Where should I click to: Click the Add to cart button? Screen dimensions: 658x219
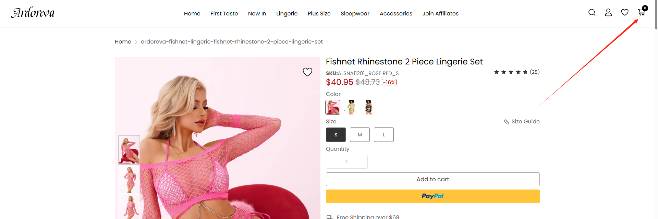tap(432, 179)
